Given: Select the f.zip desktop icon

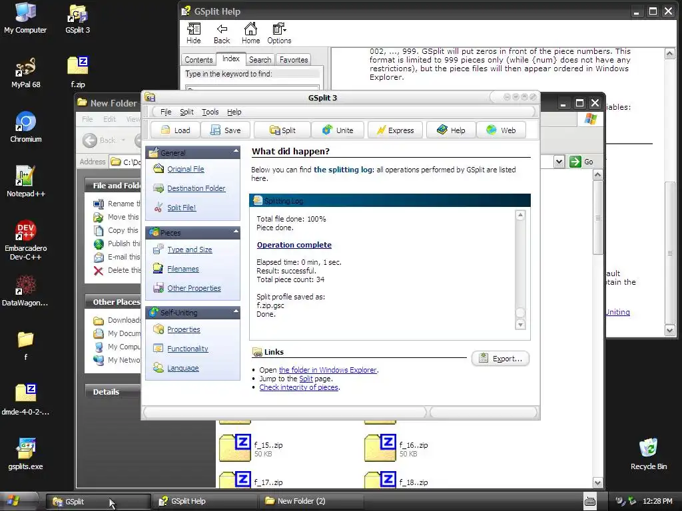Looking at the screenshot, I should [x=78, y=72].
